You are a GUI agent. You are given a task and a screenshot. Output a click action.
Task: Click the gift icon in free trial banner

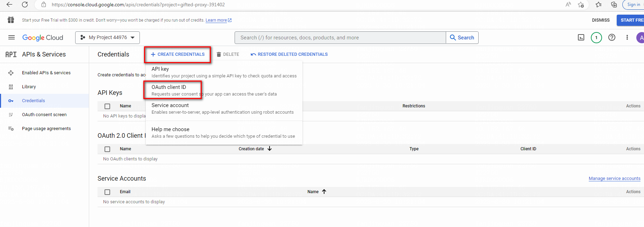[x=11, y=20]
